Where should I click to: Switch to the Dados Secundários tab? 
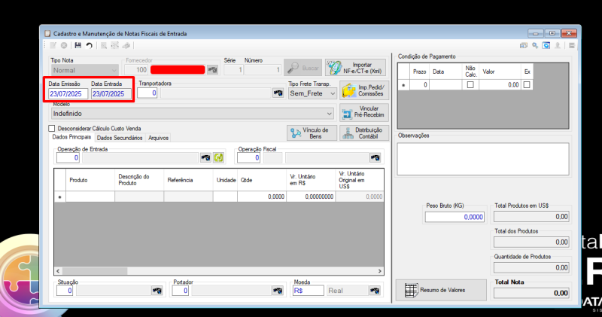120,138
